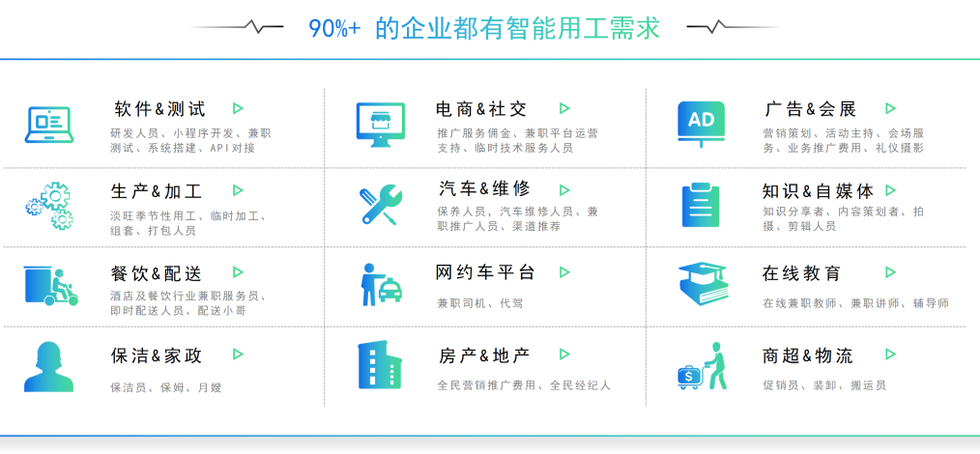
Task: Click the luggage cart icon for 商超&物流
Action: pyautogui.click(x=702, y=366)
